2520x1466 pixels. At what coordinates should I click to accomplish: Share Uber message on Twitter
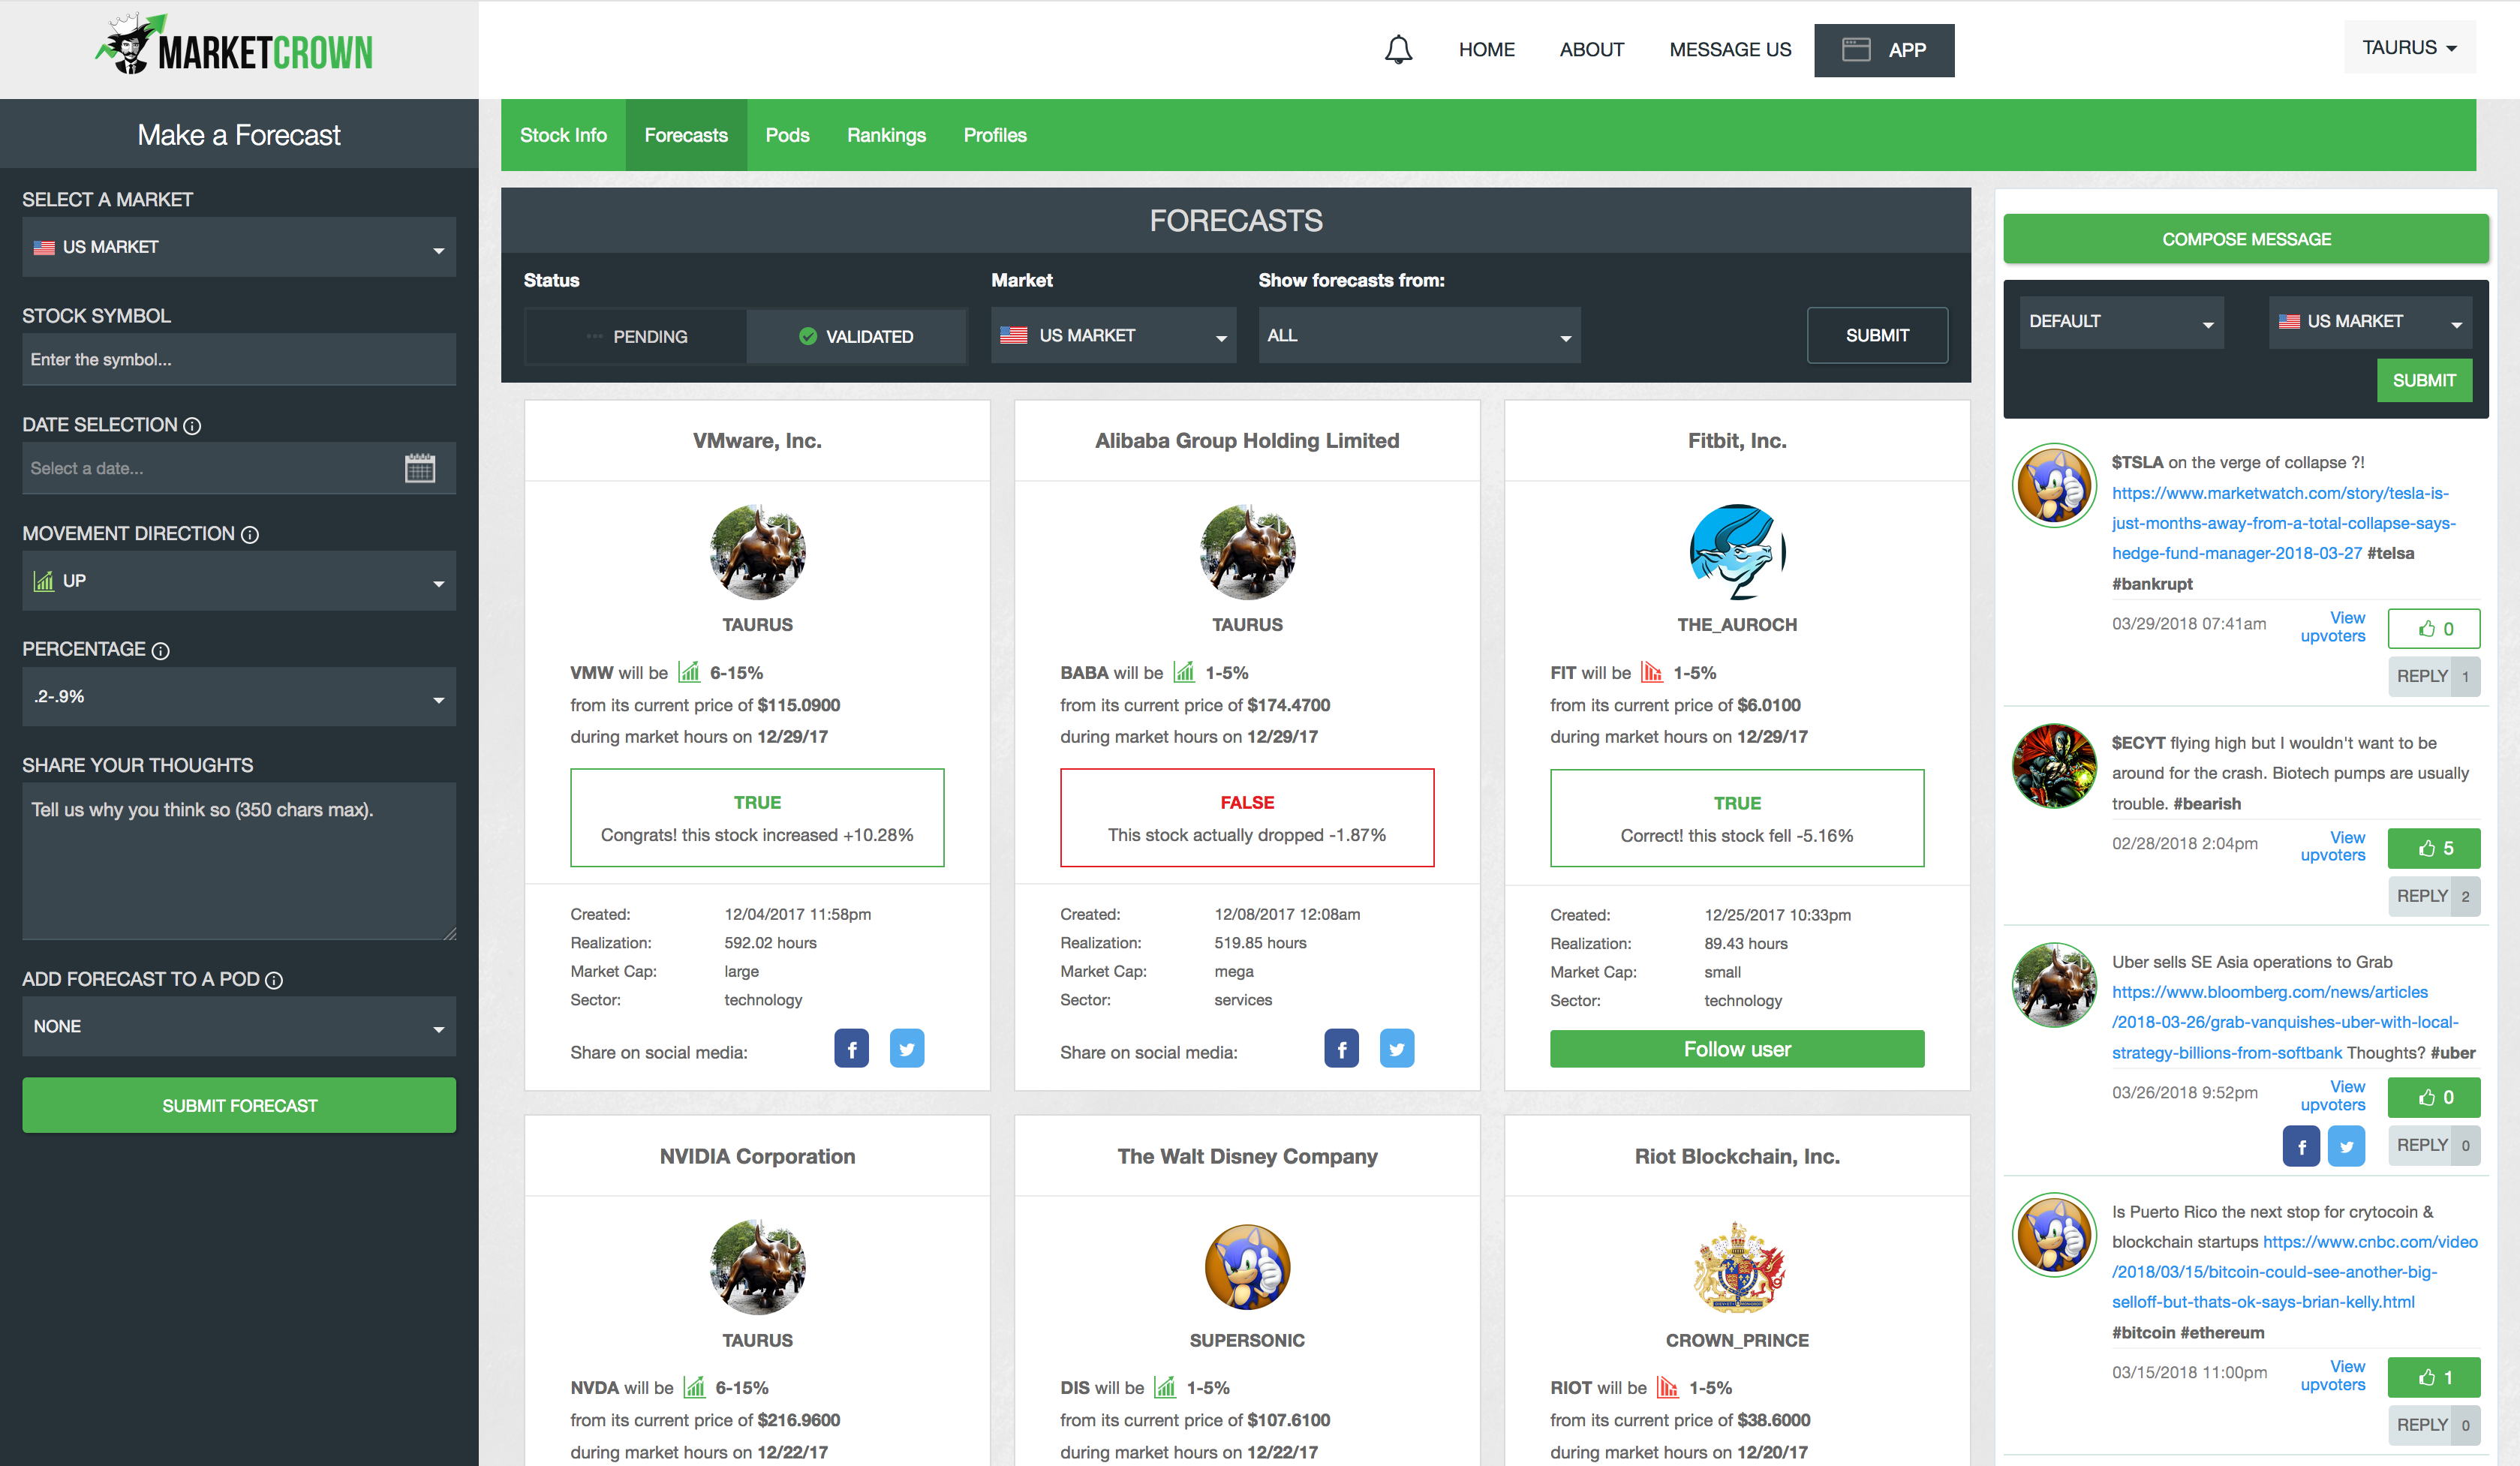2345,1146
